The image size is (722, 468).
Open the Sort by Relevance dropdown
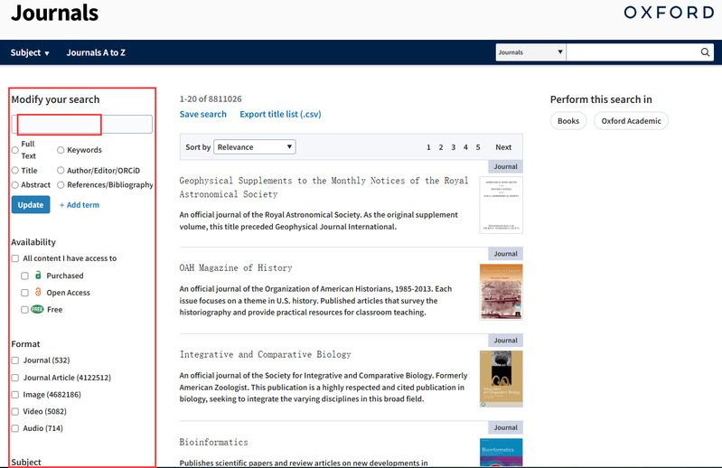click(x=254, y=147)
